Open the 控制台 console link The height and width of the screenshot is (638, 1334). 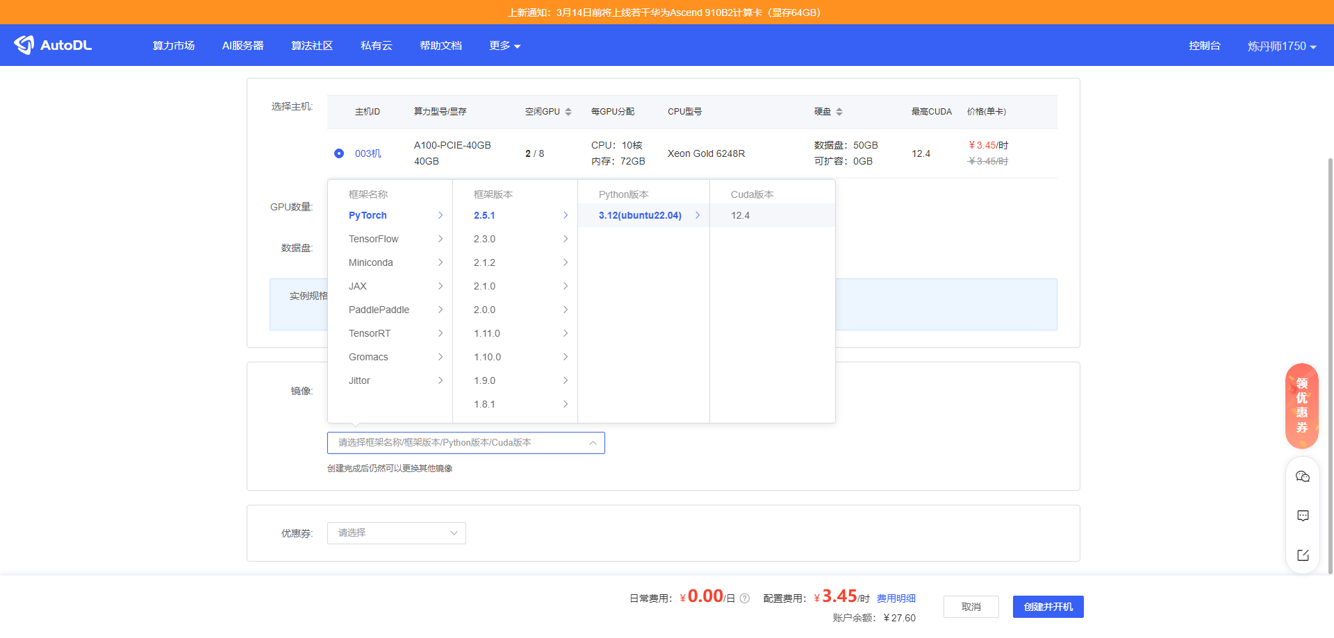click(1205, 46)
